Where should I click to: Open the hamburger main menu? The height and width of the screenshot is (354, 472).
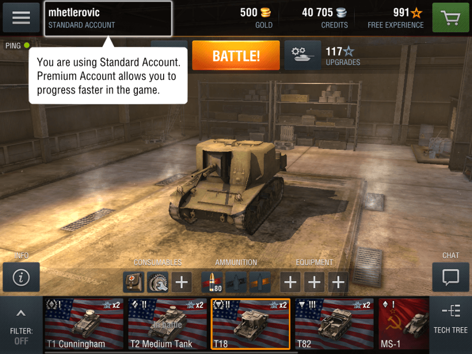(x=21, y=17)
